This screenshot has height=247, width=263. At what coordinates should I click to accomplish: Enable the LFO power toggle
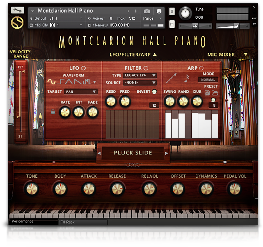click(83, 68)
